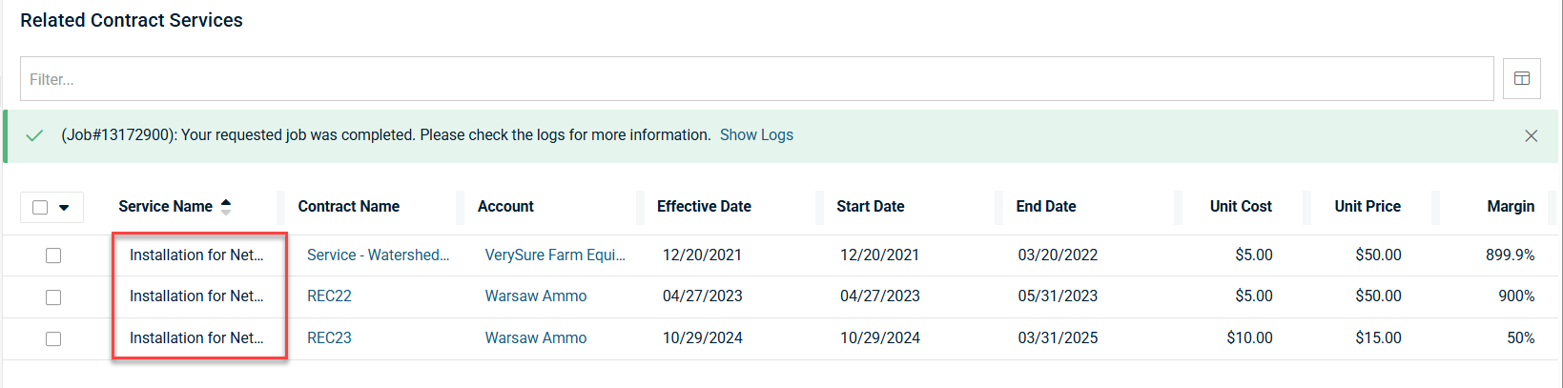Check the VerySure Farm row checkbox
The height and width of the screenshot is (388, 1563).
53,255
